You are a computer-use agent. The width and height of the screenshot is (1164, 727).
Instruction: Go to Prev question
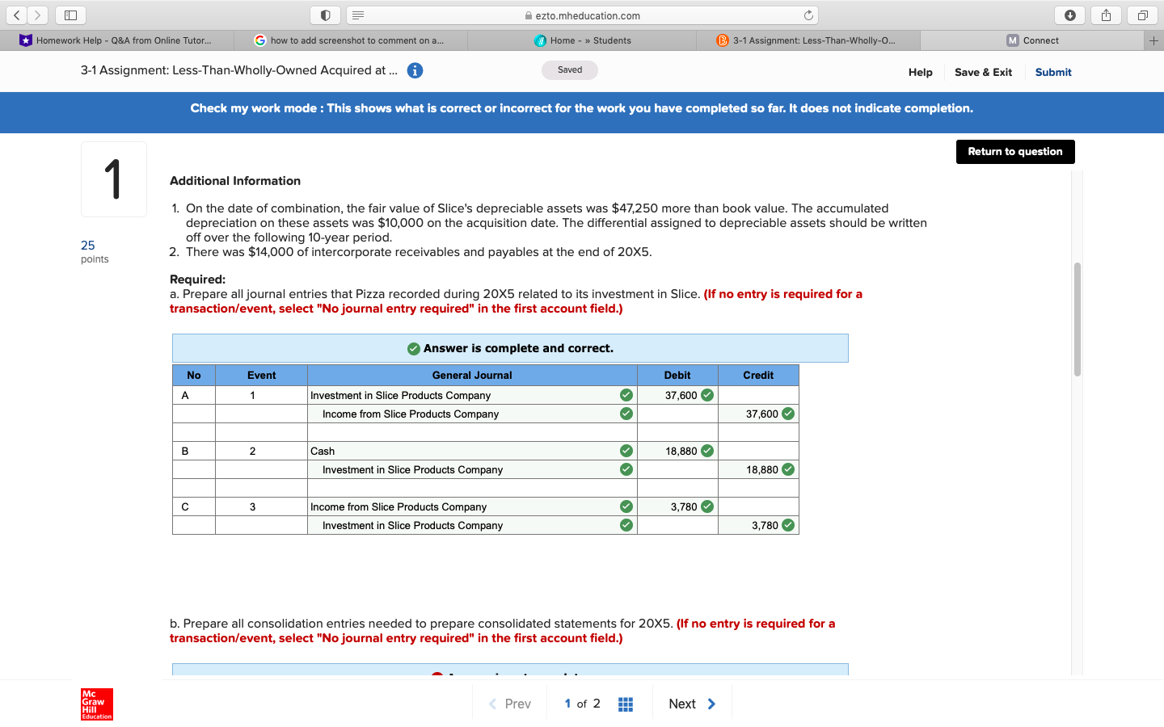click(510, 704)
